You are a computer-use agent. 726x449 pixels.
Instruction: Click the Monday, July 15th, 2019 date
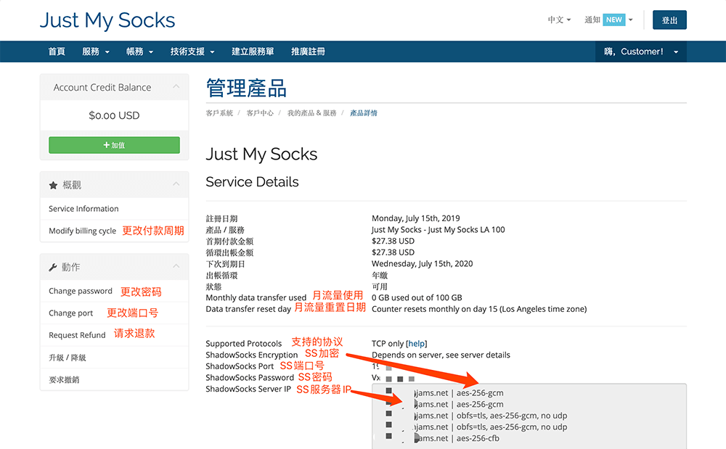(416, 218)
